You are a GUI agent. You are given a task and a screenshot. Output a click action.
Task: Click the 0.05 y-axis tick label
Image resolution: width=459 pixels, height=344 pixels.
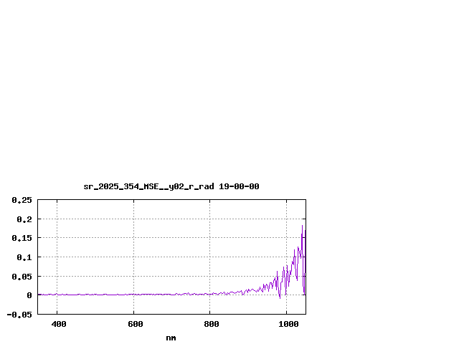[22, 276]
